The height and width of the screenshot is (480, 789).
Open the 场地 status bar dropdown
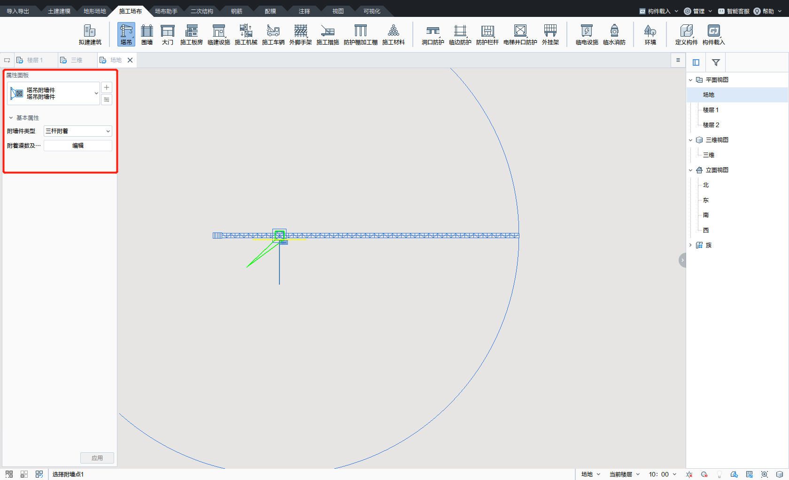tap(590, 474)
